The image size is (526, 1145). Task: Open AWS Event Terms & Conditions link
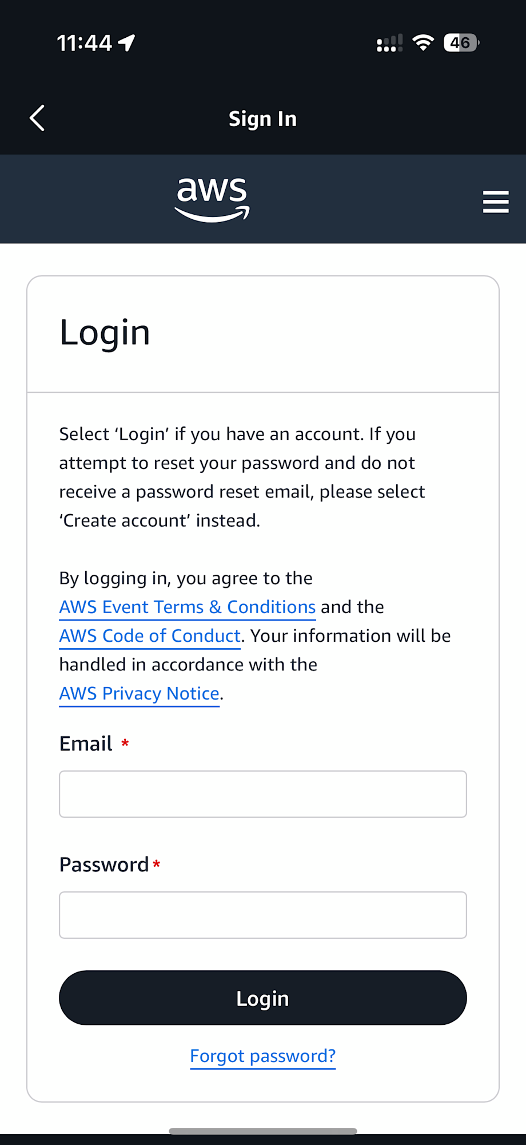[188, 607]
